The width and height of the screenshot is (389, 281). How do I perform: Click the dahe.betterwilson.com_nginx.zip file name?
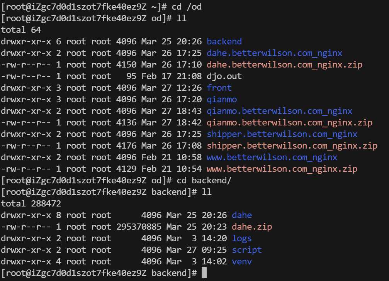(284, 65)
